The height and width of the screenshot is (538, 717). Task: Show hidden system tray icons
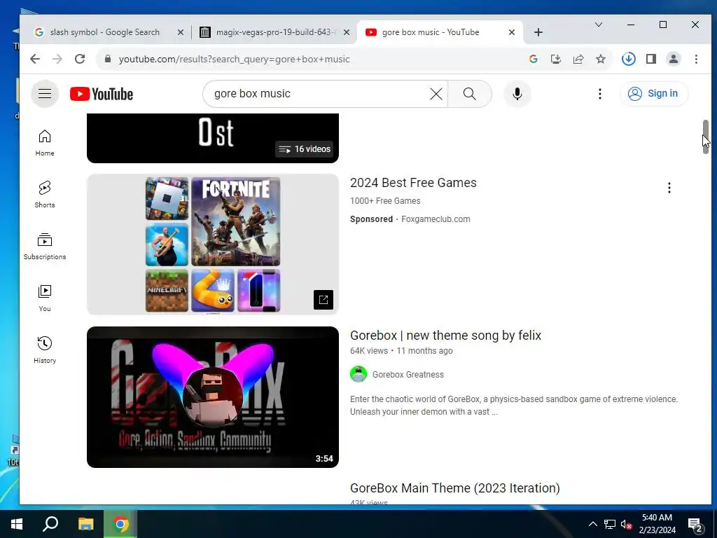592,524
